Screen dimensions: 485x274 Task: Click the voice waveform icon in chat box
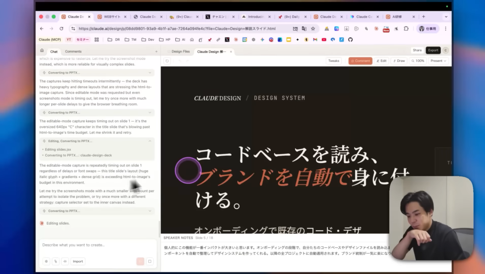click(x=64, y=261)
